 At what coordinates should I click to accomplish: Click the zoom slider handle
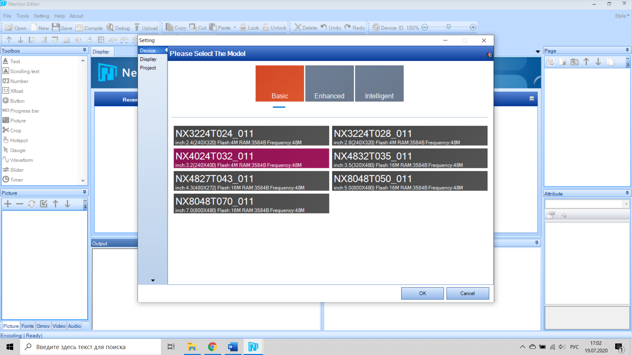[x=448, y=27]
